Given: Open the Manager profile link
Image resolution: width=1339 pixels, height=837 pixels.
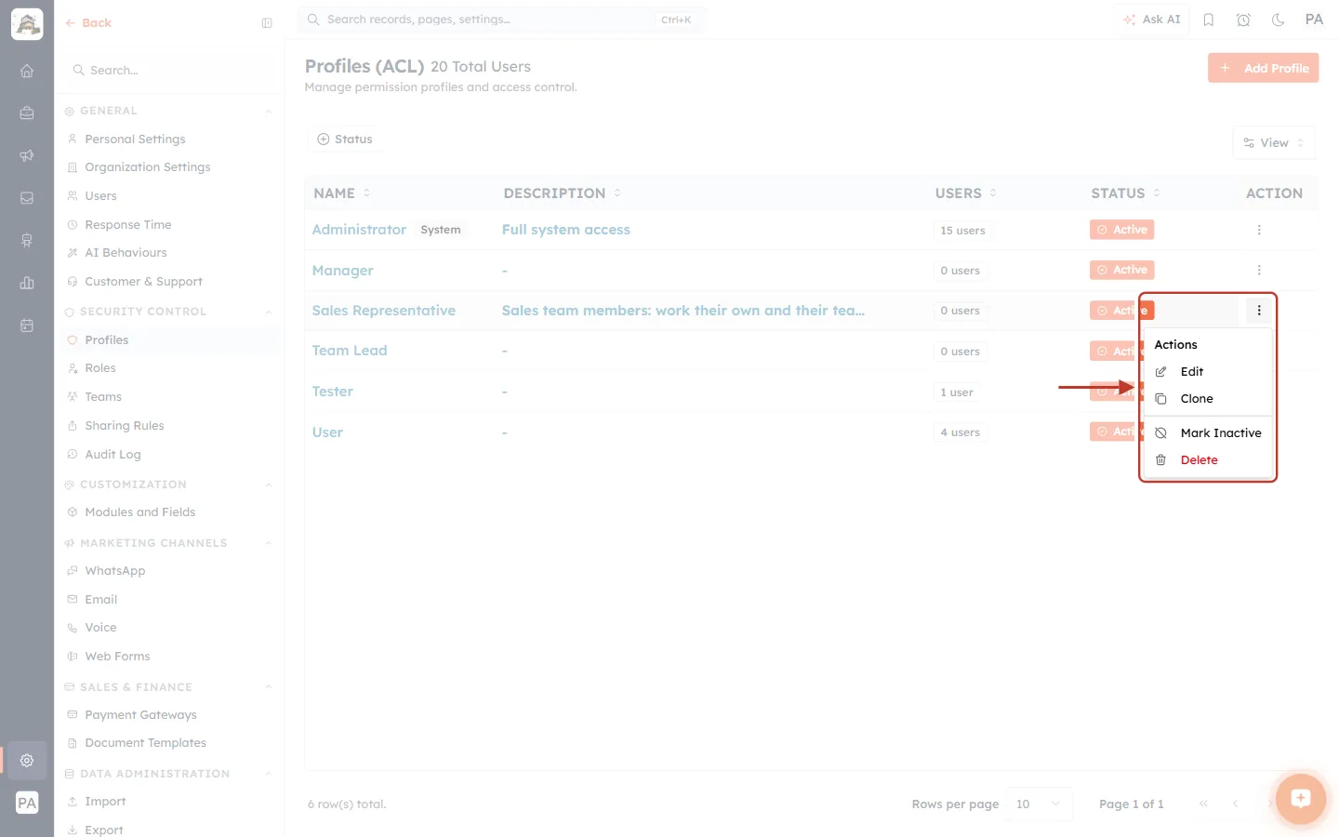Looking at the screenshot, I should (342, 271).
